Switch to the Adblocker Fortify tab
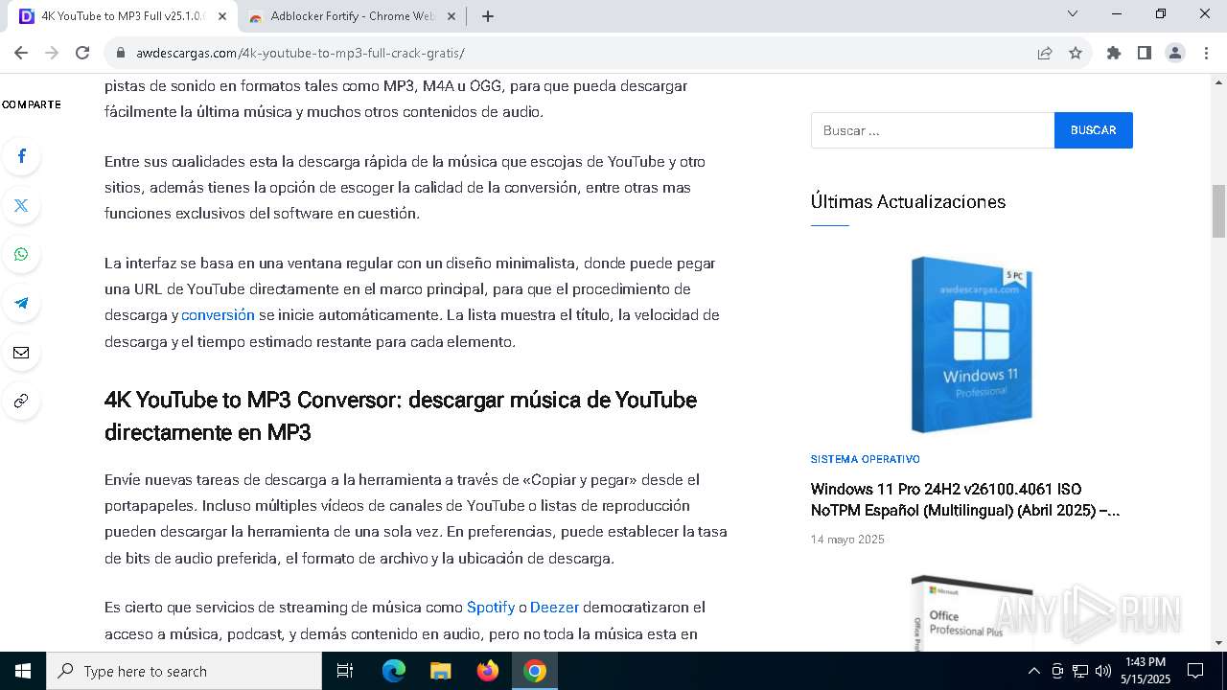The image size is (1227, 690). [x=352, y=16]
